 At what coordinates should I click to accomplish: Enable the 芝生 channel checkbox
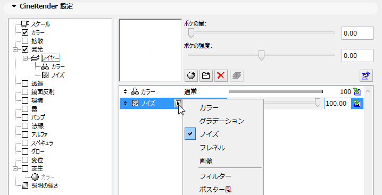click(x=25, y=168)
